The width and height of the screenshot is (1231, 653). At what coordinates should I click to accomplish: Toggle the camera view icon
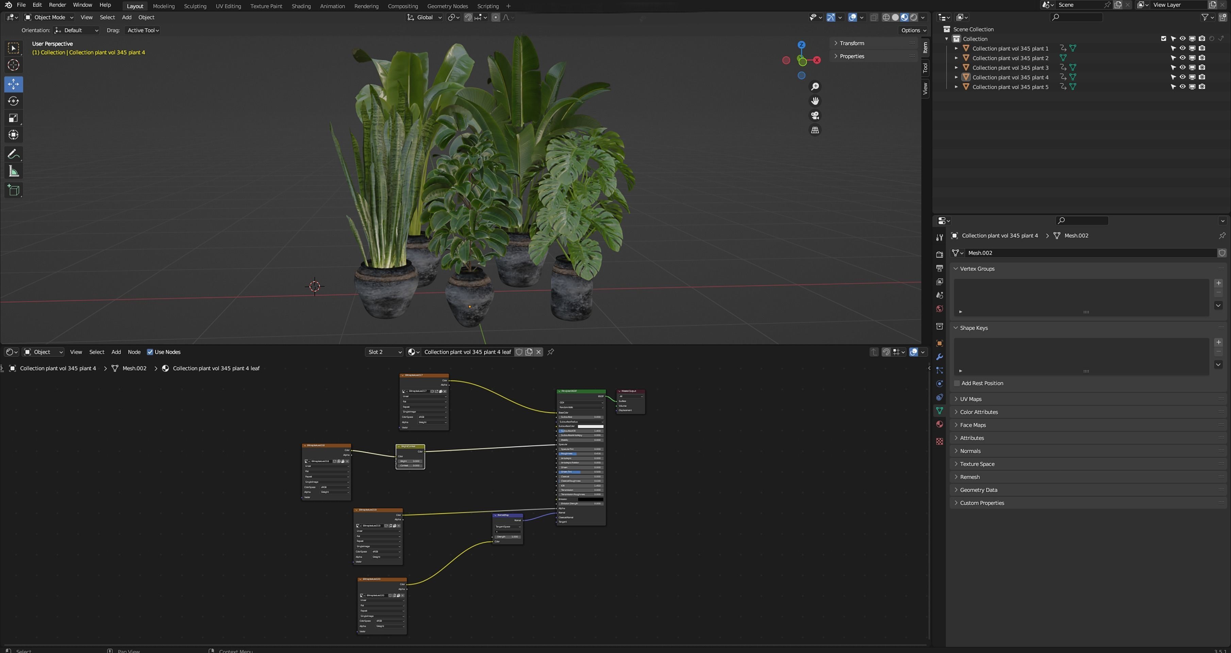(x=815, y=116)
